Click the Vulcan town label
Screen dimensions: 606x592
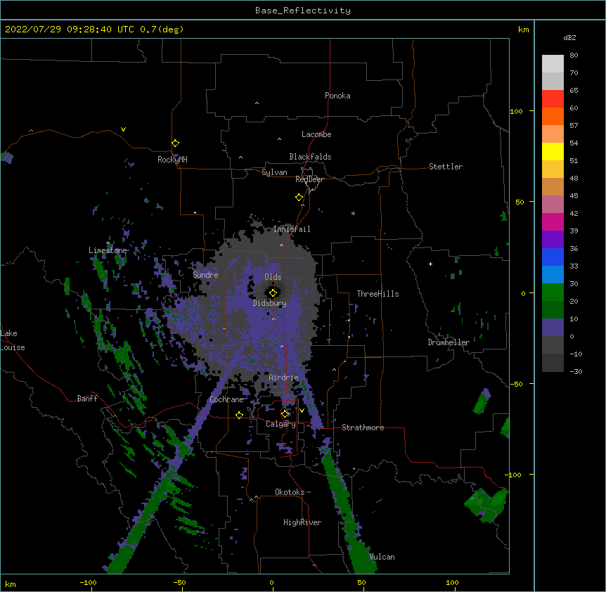(382, 557)
